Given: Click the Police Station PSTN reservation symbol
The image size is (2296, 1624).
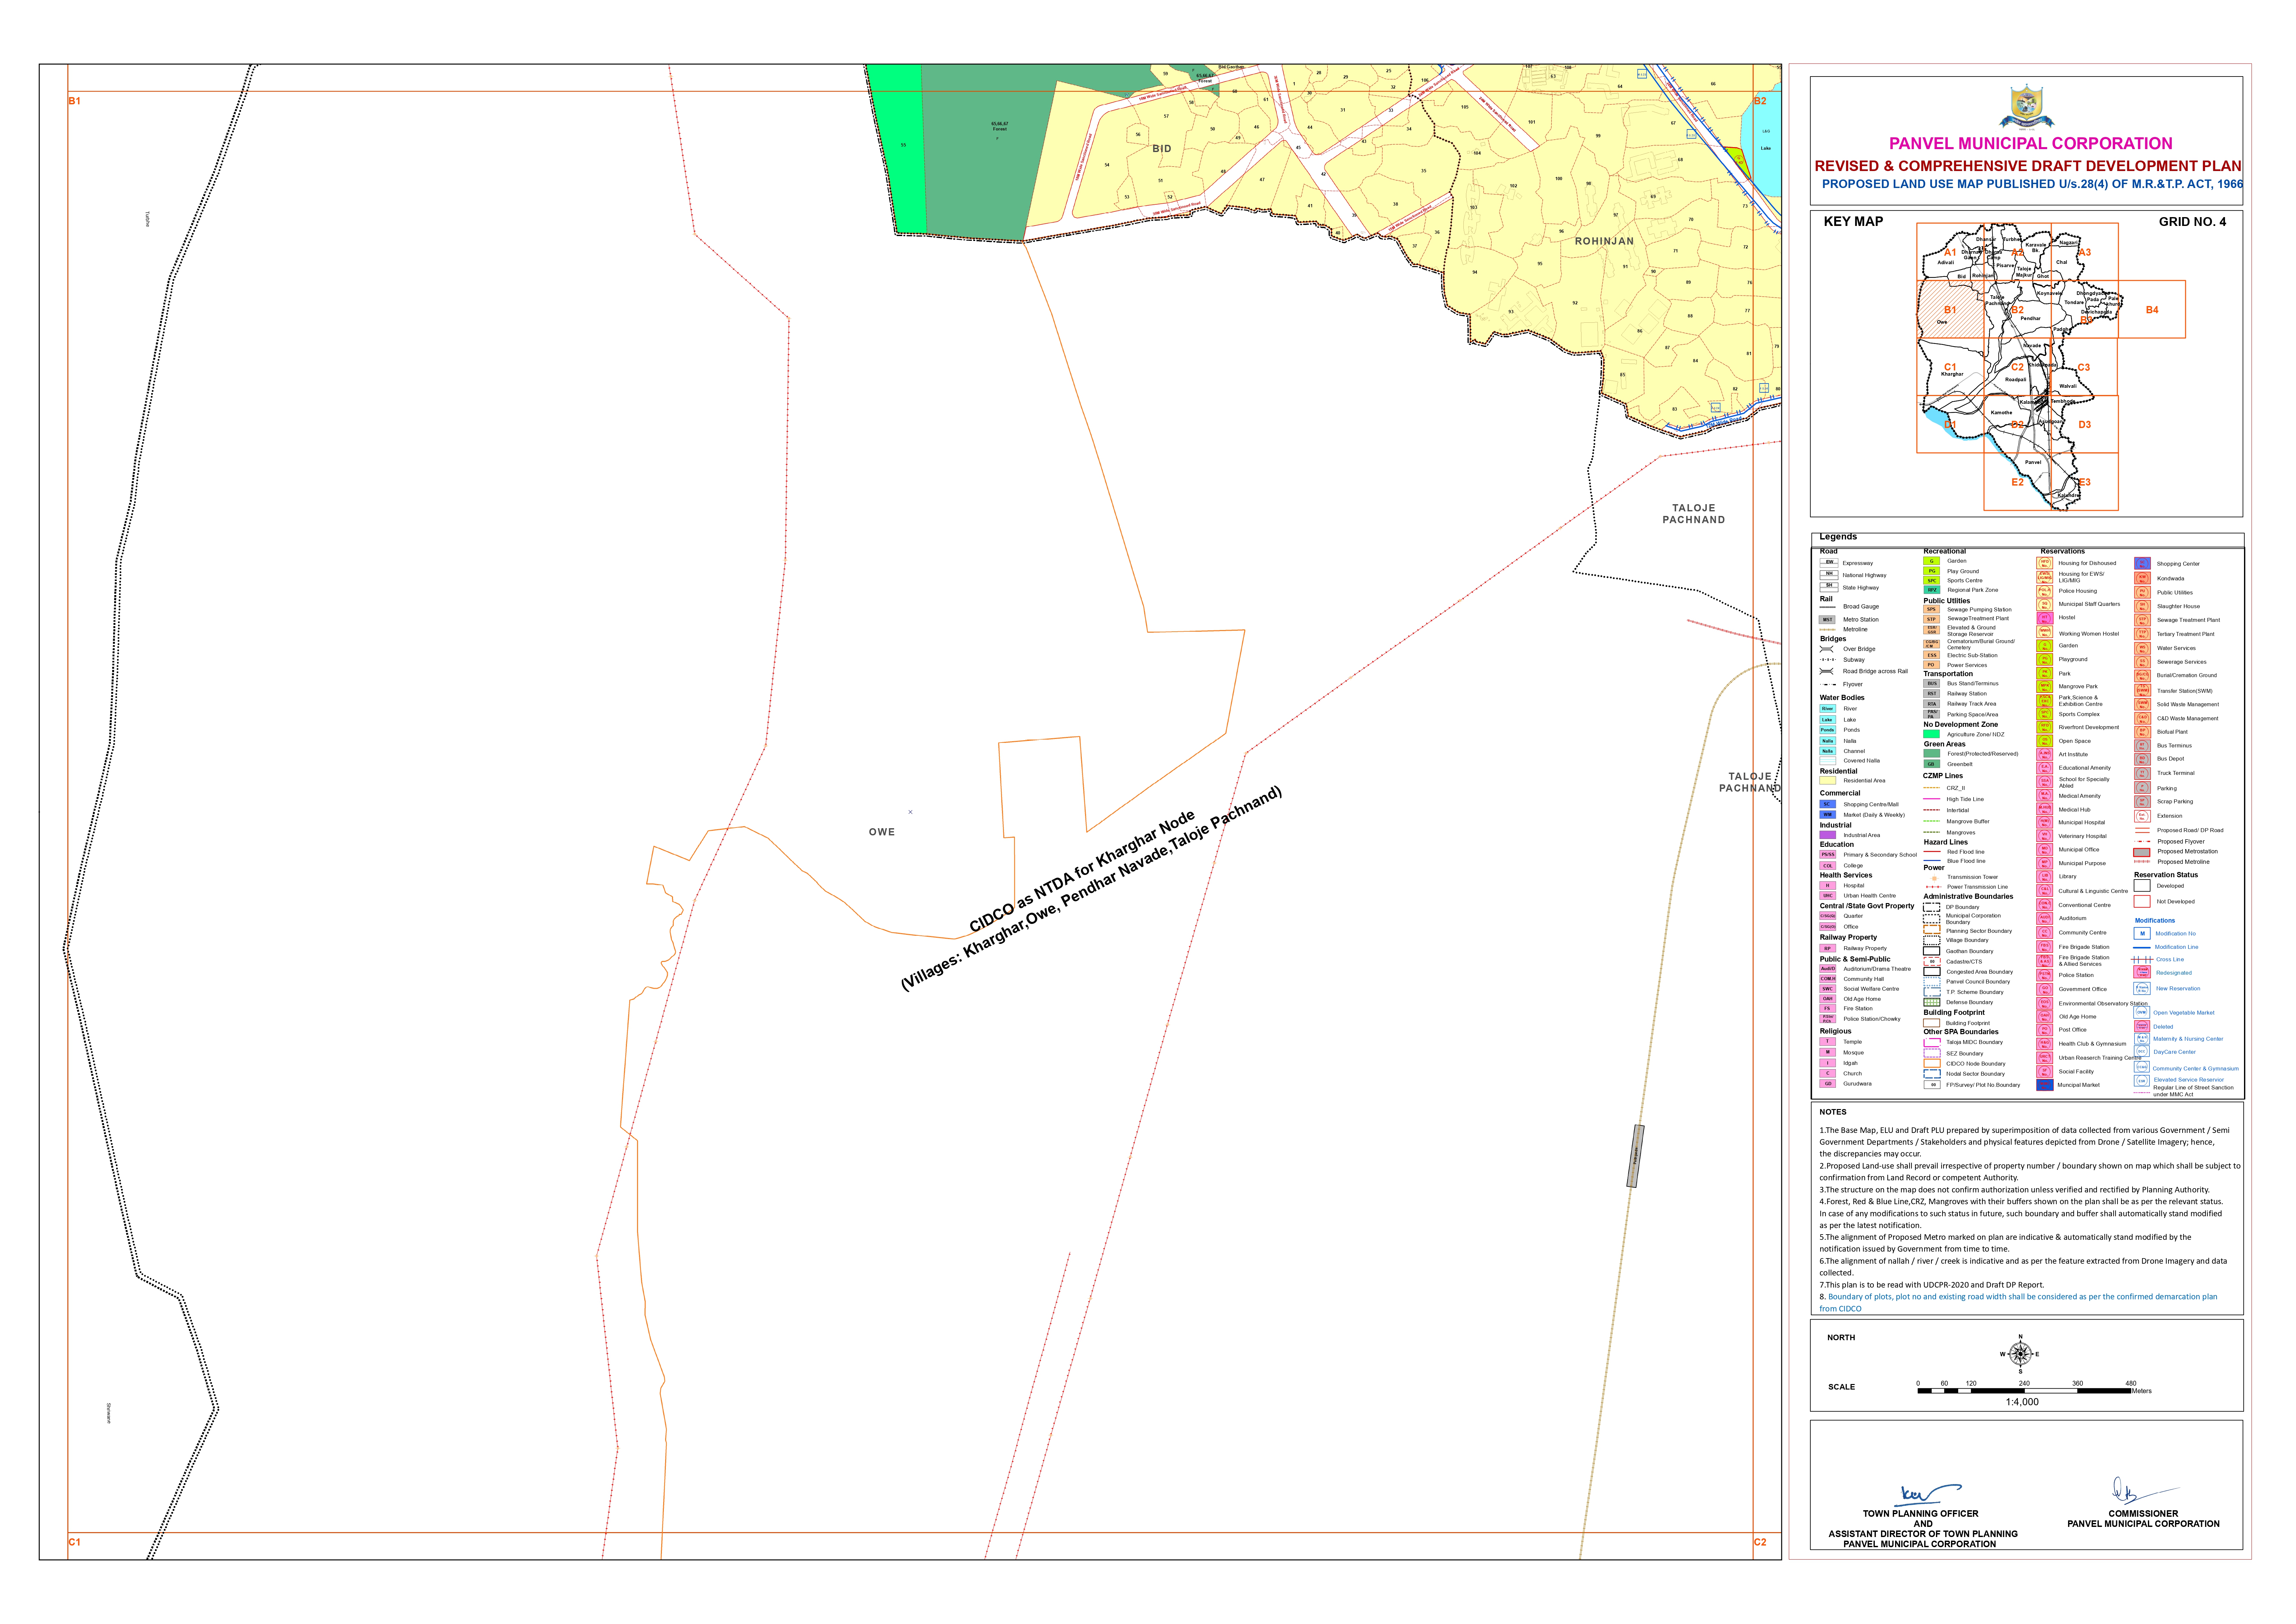Looking at the screenshot, I should pyautogui.click(x=2045, y=975).
